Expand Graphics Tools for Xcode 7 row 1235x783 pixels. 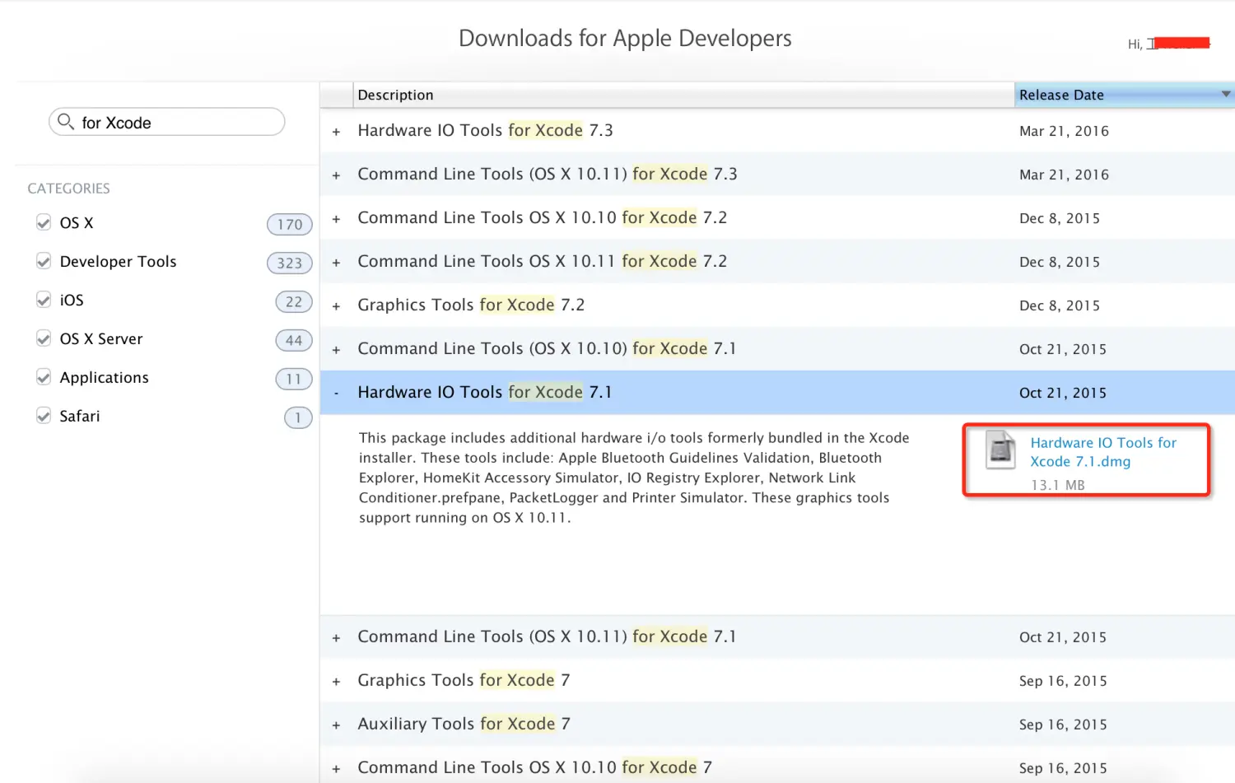[336, 682]
